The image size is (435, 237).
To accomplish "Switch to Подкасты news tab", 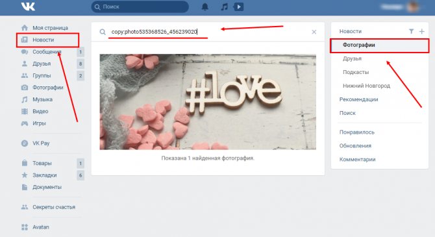I will (356, 72).
